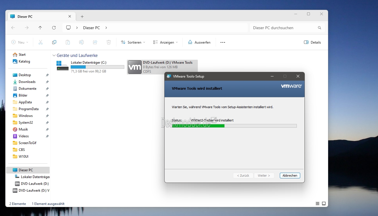Toggle the Details pane button

pos(312,42)
